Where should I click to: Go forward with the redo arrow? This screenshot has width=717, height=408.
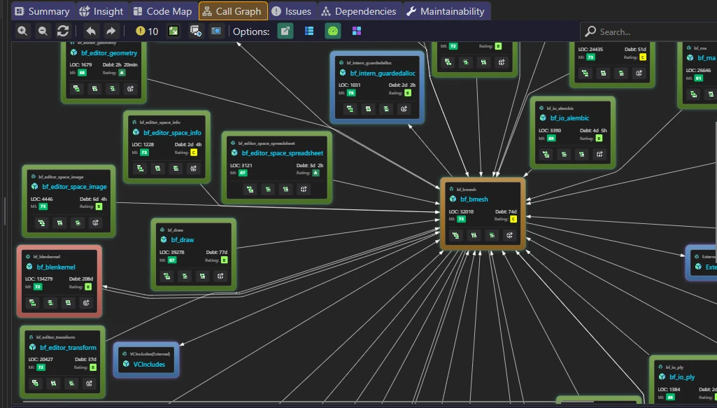click(111, 31)
